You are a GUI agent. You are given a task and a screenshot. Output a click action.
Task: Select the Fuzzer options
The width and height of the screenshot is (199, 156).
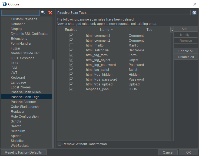(x=15, y=48)
